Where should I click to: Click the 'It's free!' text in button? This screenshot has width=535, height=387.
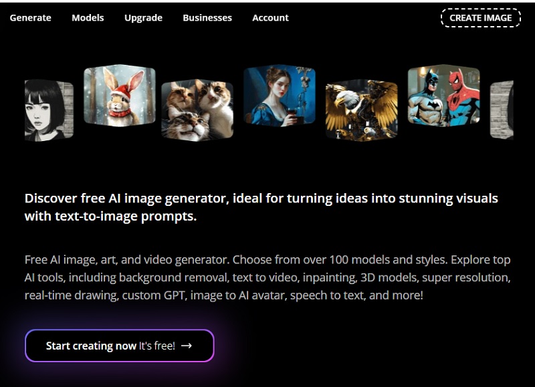tap(156, 346)
